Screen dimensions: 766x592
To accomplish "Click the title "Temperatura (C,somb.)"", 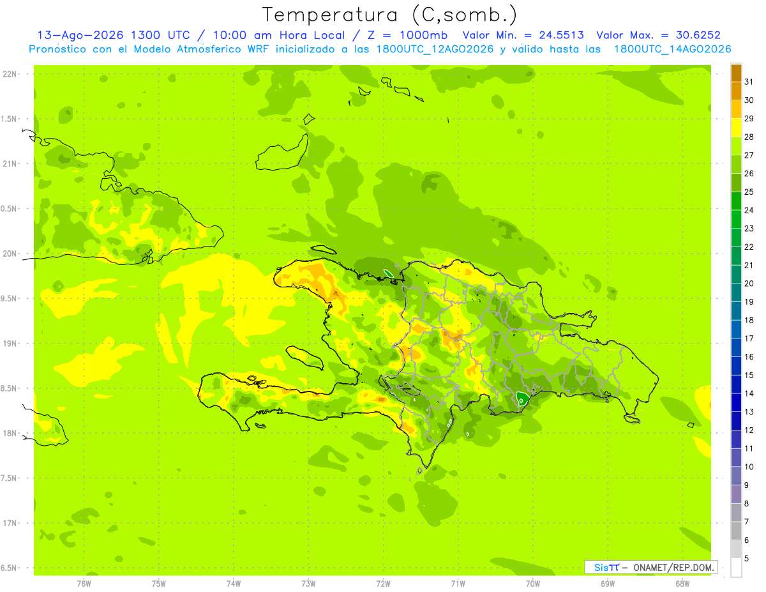I will 389,14.
